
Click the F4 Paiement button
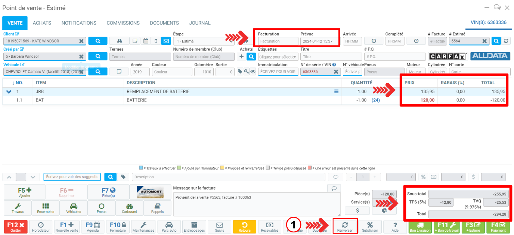(498, 226)
